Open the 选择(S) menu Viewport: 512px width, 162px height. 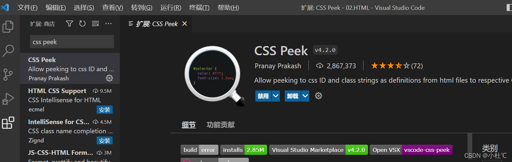pyautogui.click(x=84, y=8)
